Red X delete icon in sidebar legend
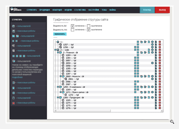179x129 pixels. coord(14,103)
